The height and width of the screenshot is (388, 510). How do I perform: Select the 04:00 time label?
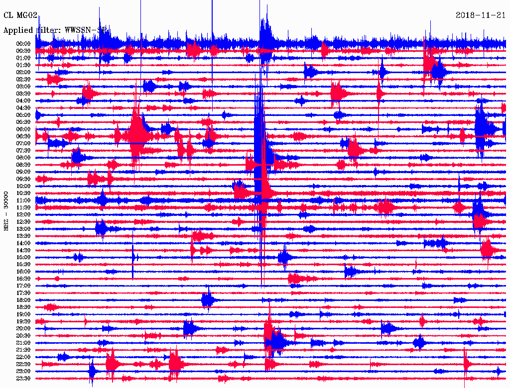(23, 101)
